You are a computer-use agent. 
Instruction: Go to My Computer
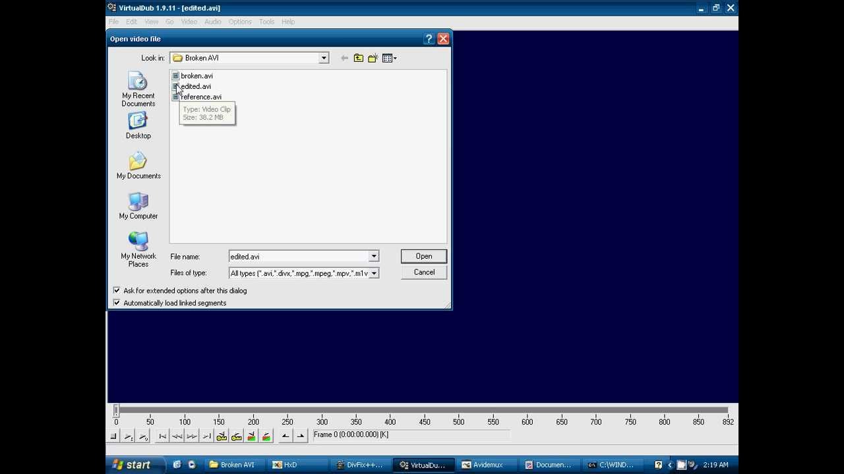(x=138, y=206)
